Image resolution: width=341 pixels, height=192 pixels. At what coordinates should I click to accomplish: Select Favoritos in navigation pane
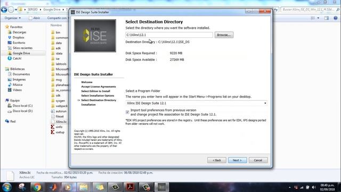[x=16, y=27]
